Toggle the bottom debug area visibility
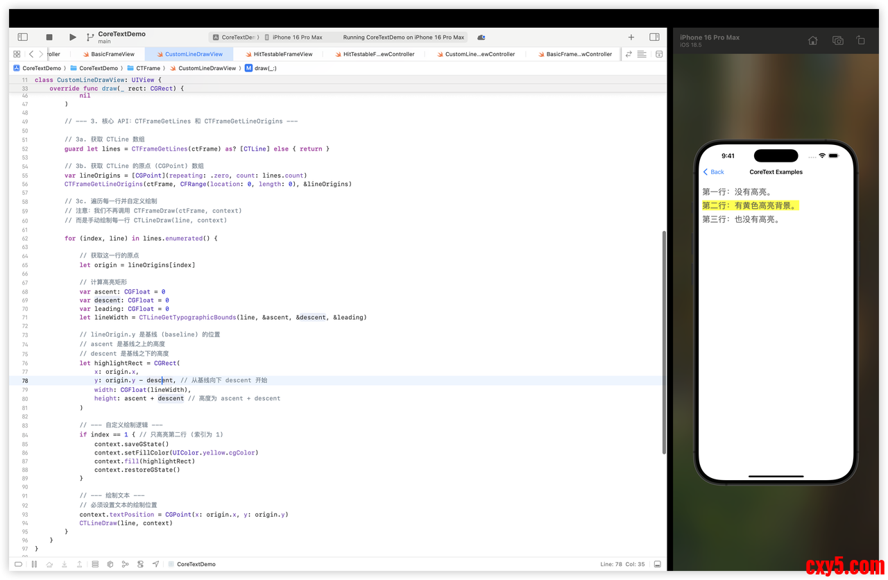Image resolution: width=888 pixels, height=580 pixels. click(657, 564)
